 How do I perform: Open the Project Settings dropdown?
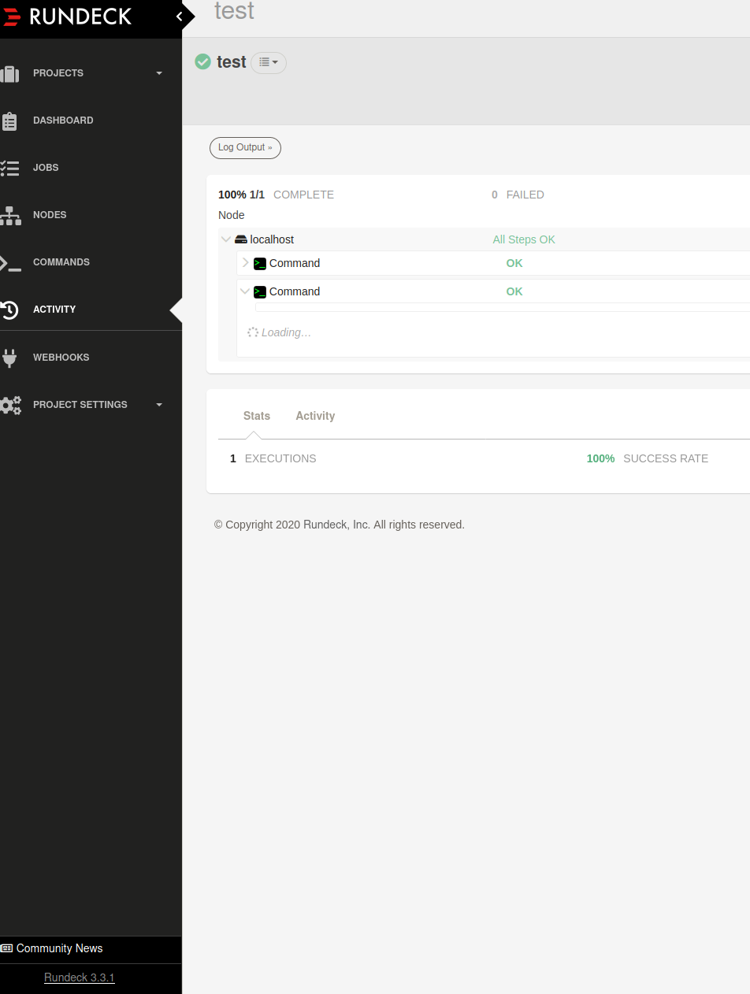(x=80, y=404)
